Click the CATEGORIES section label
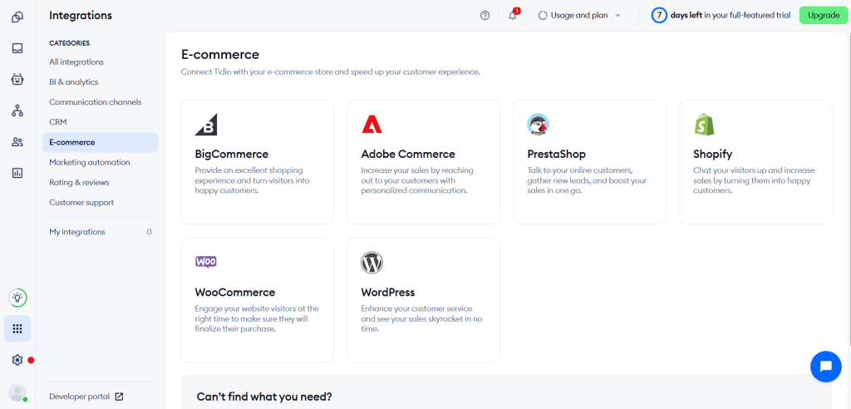Viewport: 851px width, 409px height. pyautogui.click(x=70, y=43)
